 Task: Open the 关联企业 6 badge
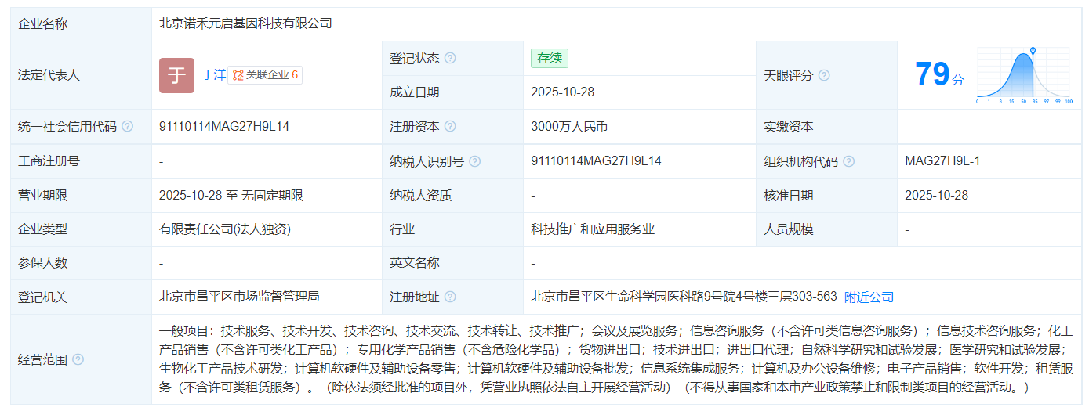(265, 75)
